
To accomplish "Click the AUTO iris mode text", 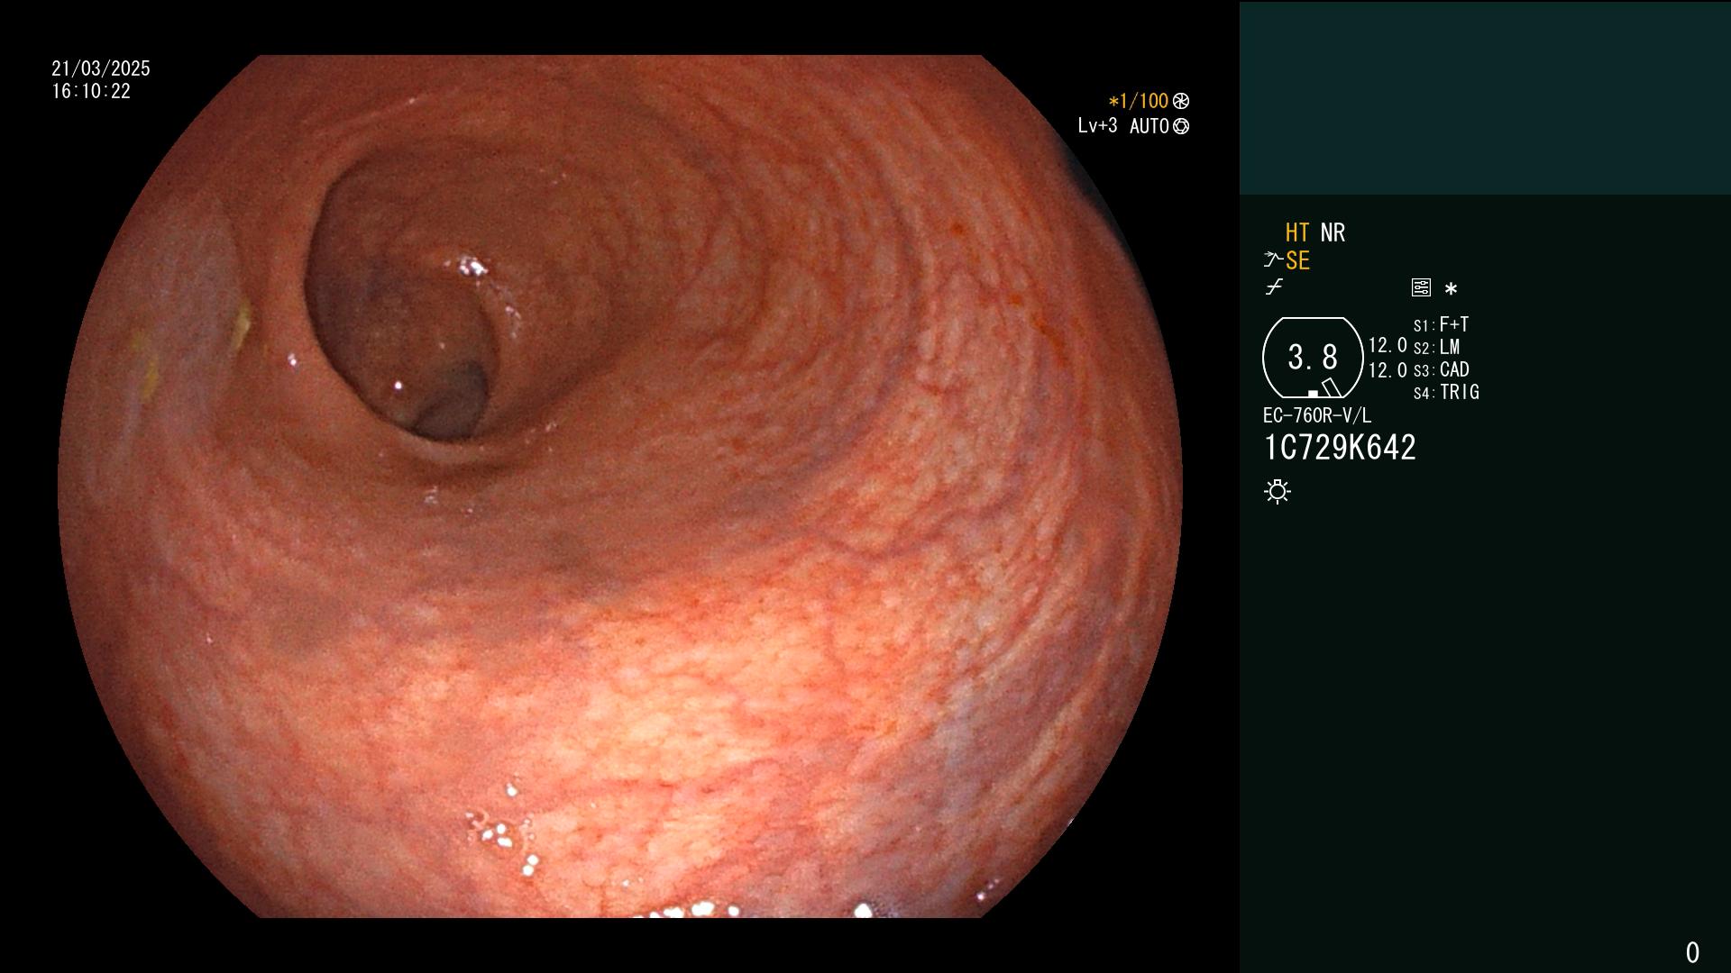I will pyautogui.click(x=1149, y=126).
